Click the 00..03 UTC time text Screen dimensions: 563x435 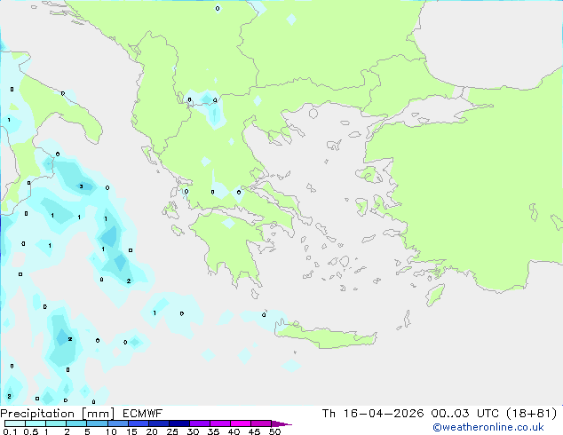(x=464, y=414)
